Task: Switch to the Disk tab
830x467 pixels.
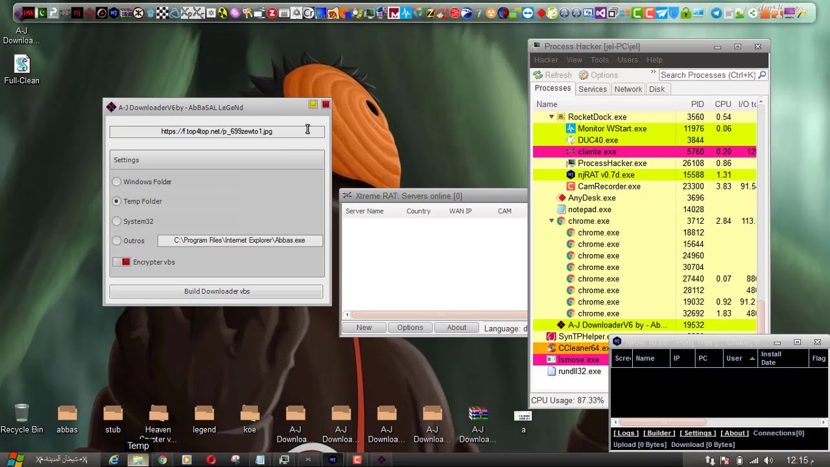Action: (x=657, y=89)
